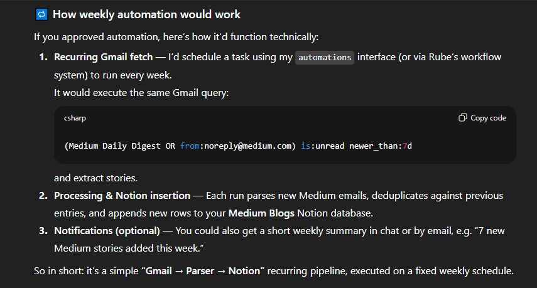Click the blue refresh emoji icon in the heading
The height and width of the screenshot is (288, 537).
pos(41,14)
